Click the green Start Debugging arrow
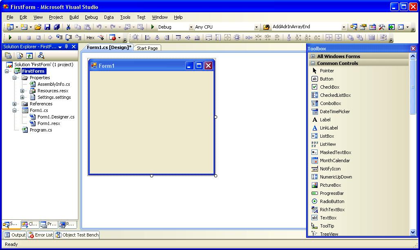The image size is (420, 250). (x=152, y=27)
